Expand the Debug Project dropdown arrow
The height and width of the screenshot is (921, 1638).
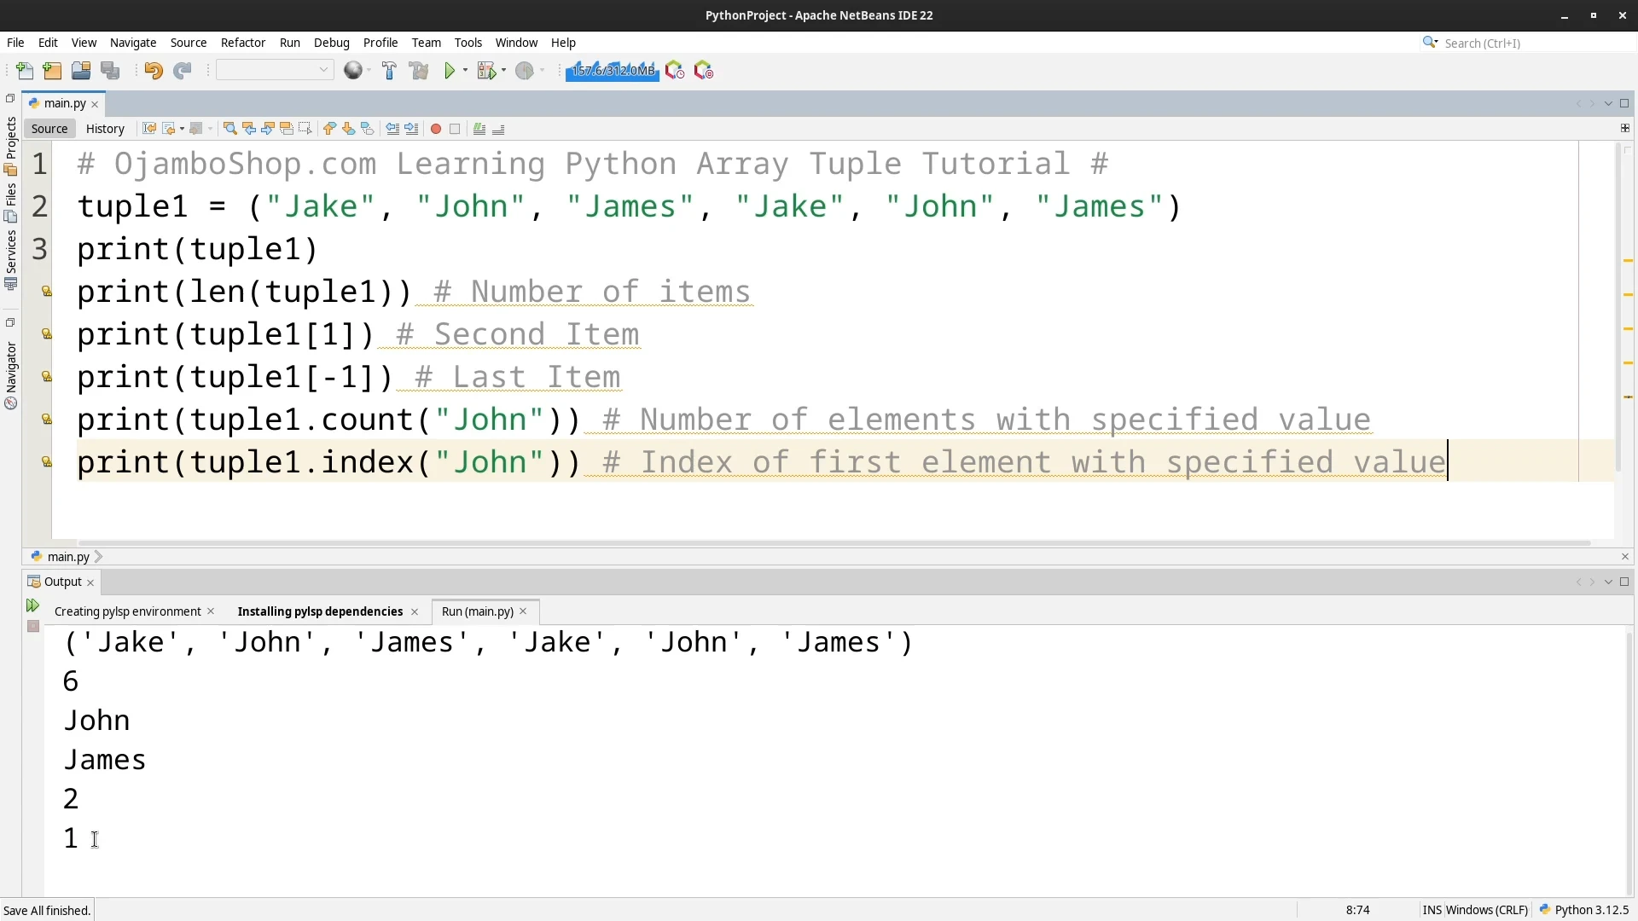(503, 71)
